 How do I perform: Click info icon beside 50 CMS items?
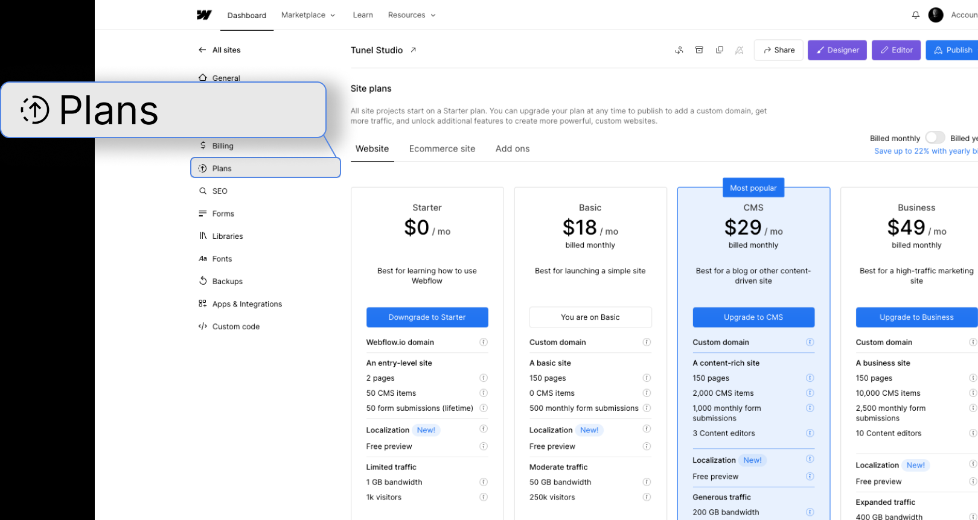tap(484, 393)
